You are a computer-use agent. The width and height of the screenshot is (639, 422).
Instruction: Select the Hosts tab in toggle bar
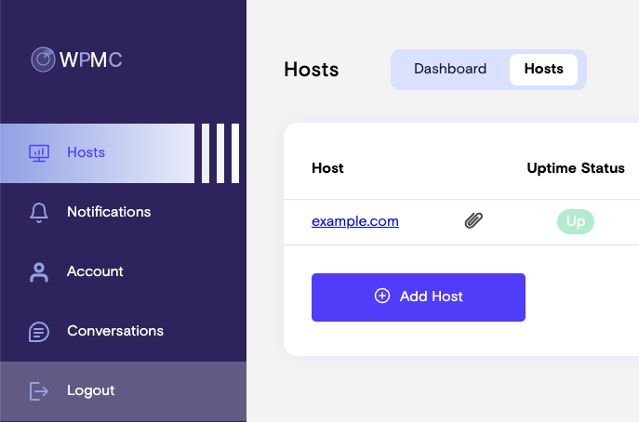(x=543, y=69)
